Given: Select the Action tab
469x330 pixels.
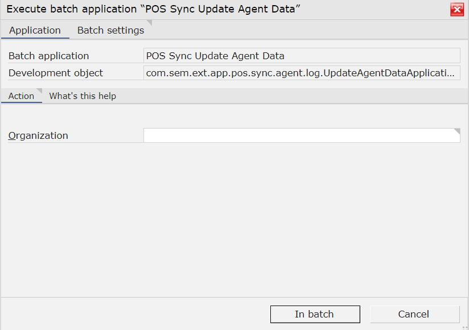Looking at the screenshot, I should point(21,96).
